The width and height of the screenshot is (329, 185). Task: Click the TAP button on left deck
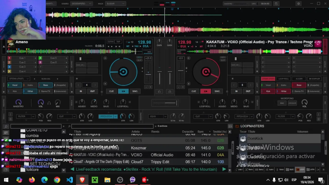tap(118, 42)
